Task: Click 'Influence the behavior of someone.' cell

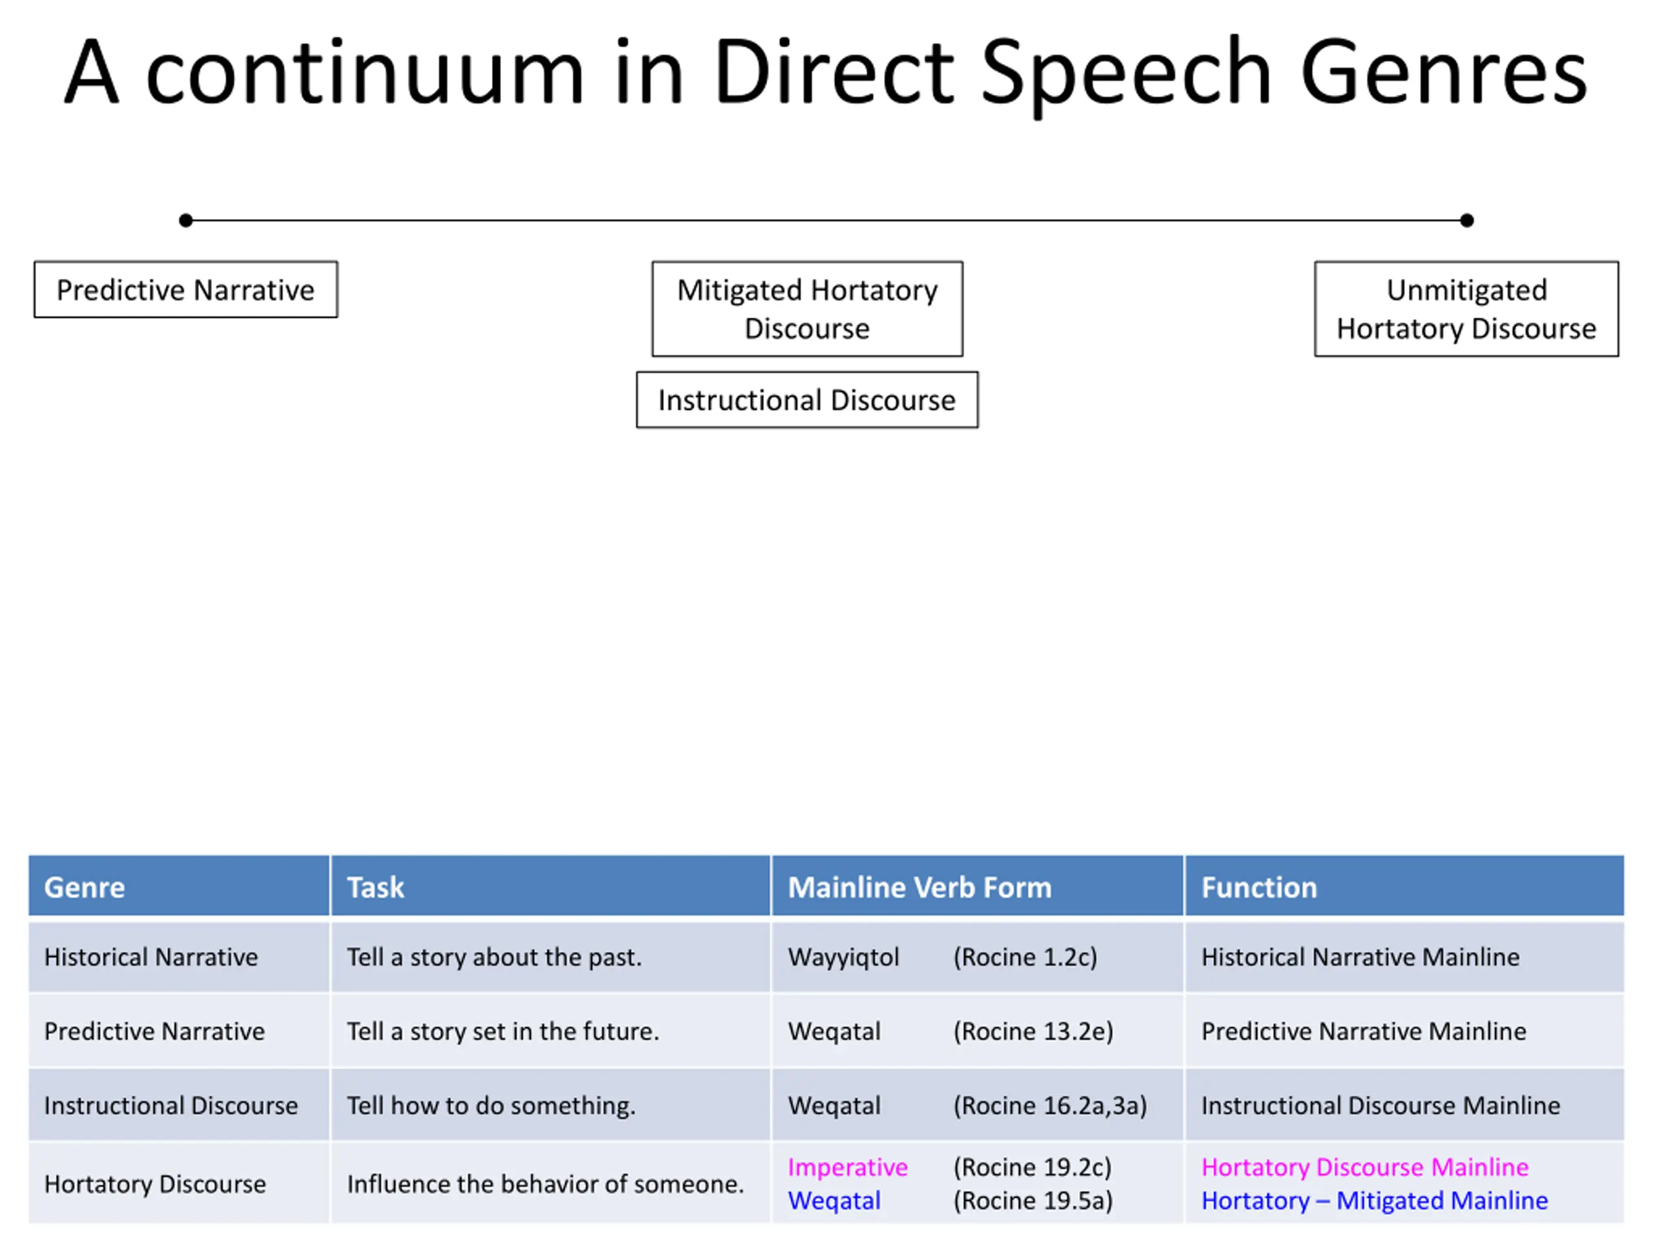Action: [x=551, y=1183]
